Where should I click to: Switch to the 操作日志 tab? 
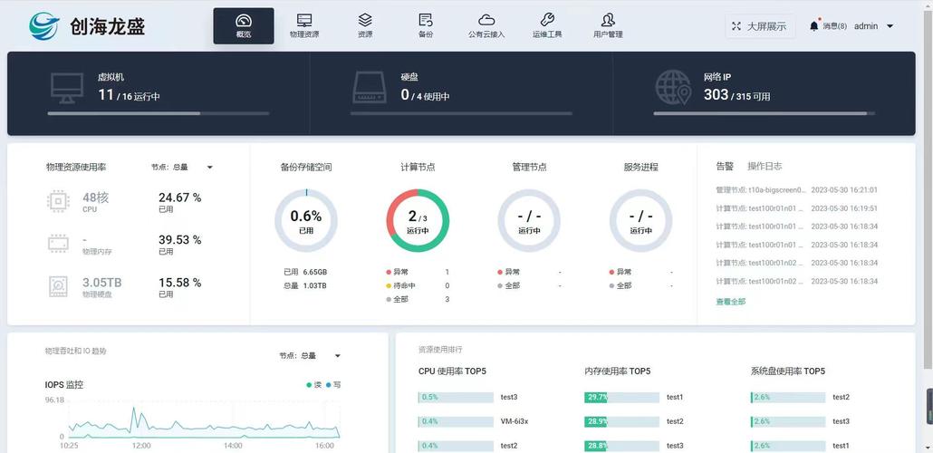coord(765,167)
